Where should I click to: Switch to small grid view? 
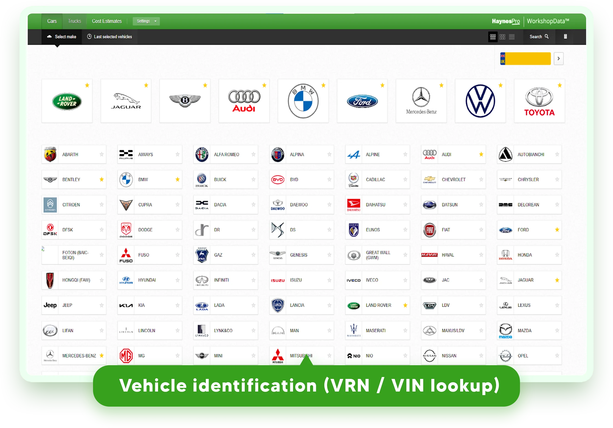tap(502, 36)
